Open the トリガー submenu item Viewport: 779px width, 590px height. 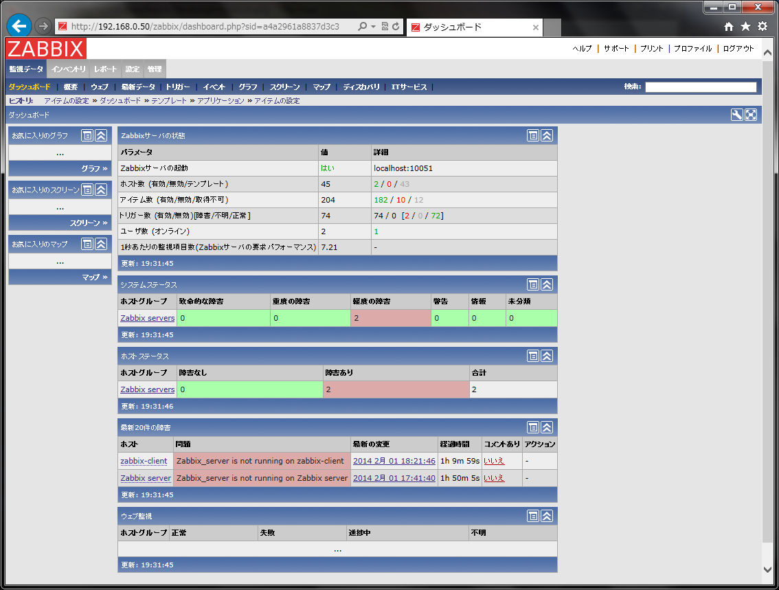178,87
